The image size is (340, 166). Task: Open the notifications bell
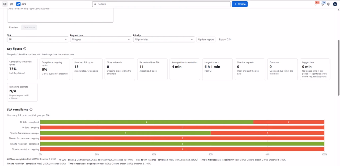point(316,4)
